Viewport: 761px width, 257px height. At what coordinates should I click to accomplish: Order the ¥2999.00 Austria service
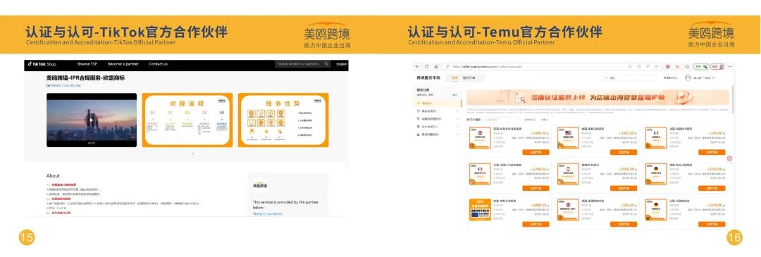(624, 188)
